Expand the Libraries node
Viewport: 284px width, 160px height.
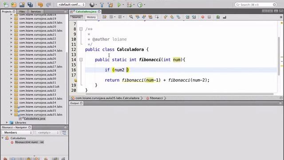point(7,123)
